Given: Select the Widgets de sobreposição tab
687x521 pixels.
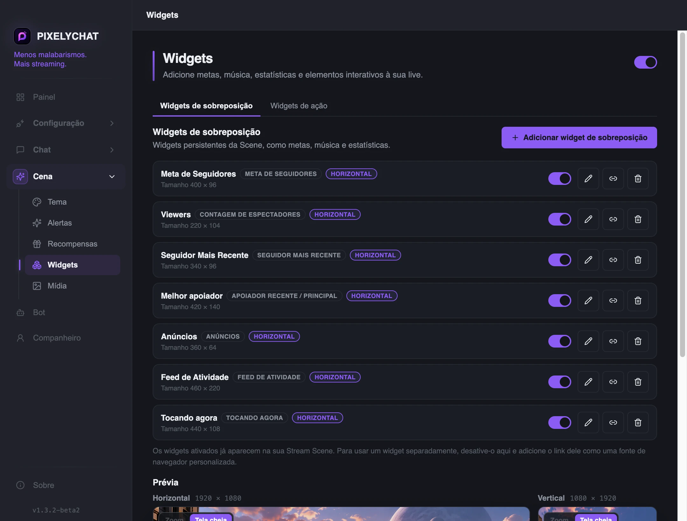Looking at the screenshot, I should pos(206,106).
